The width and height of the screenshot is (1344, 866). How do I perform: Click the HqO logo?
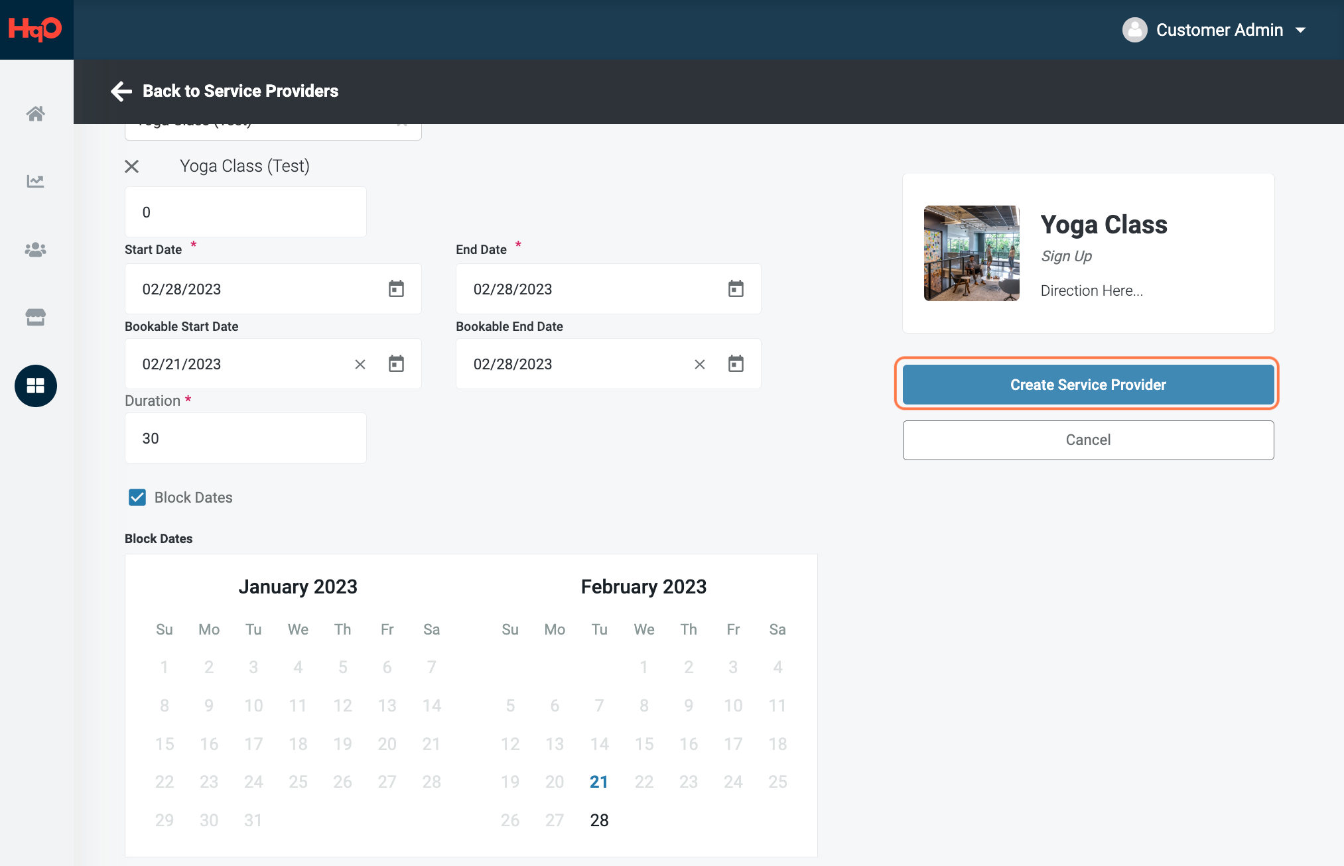tap(35, 29)
